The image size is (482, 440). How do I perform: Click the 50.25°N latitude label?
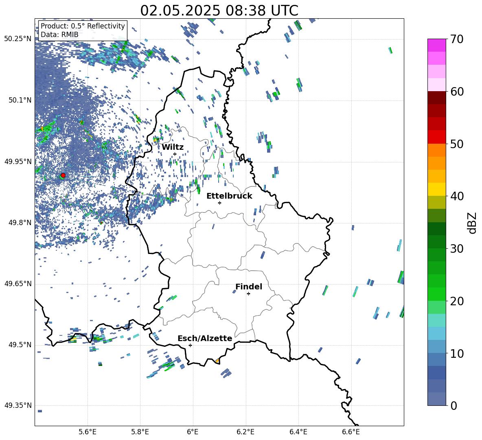(18, 39)
